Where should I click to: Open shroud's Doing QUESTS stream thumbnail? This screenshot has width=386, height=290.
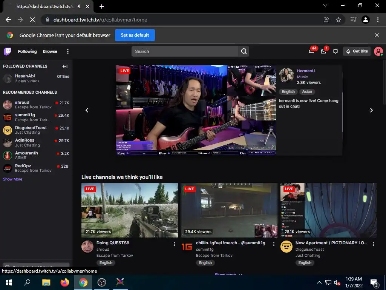(130, 210)
